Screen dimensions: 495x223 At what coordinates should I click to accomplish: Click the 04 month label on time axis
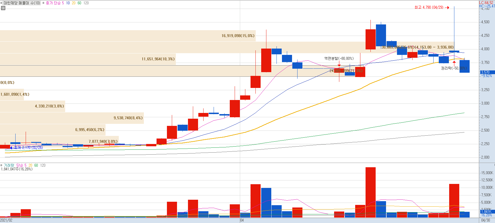(242, 220)
